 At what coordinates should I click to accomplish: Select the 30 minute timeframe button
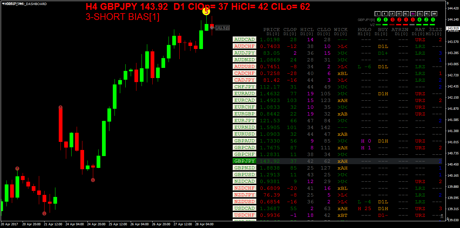(x=399, y=14)
